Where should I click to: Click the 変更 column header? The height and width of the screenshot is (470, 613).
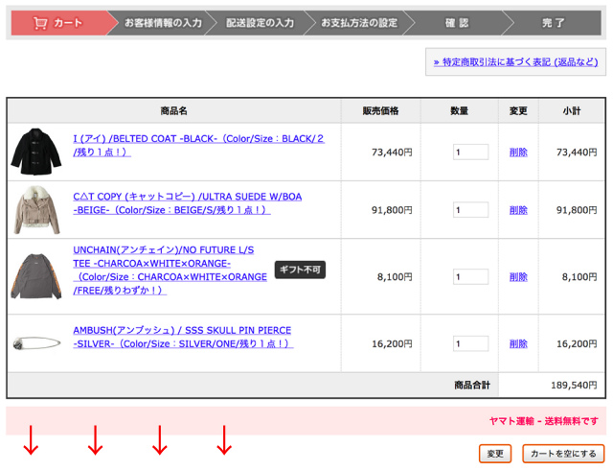[518, 111]
